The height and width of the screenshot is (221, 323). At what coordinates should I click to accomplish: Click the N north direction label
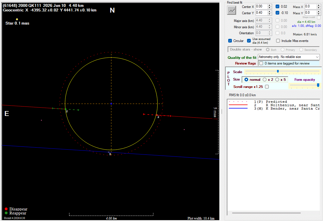pos(112,10)
